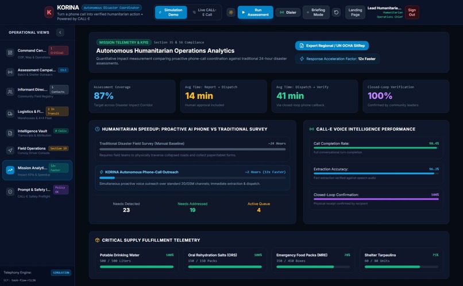Click the 14 min Report to Dispatch card
The width and height of the screenshot is (463, 286).
(x=223, y=97)
